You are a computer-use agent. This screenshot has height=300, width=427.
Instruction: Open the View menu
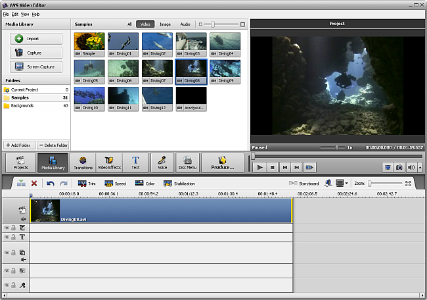25,14
